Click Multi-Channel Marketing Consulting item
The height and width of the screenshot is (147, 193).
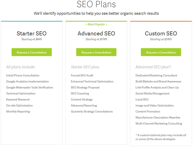point(159,123)
